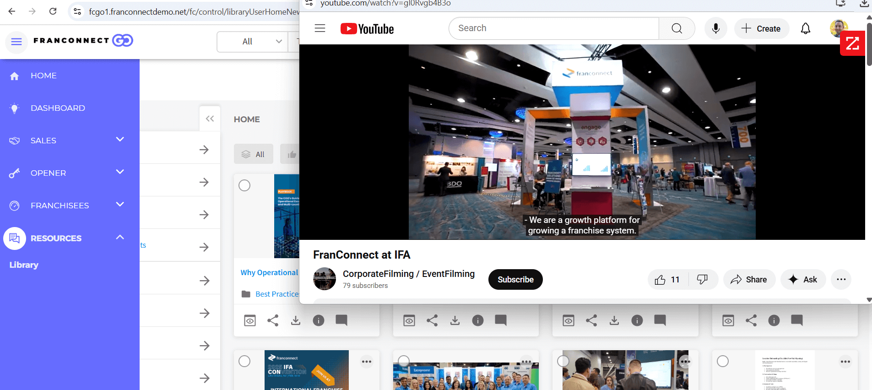This screenshot has width=872, height=390.
Task: Open comments on the fourth card
Action: pos(797,320)
